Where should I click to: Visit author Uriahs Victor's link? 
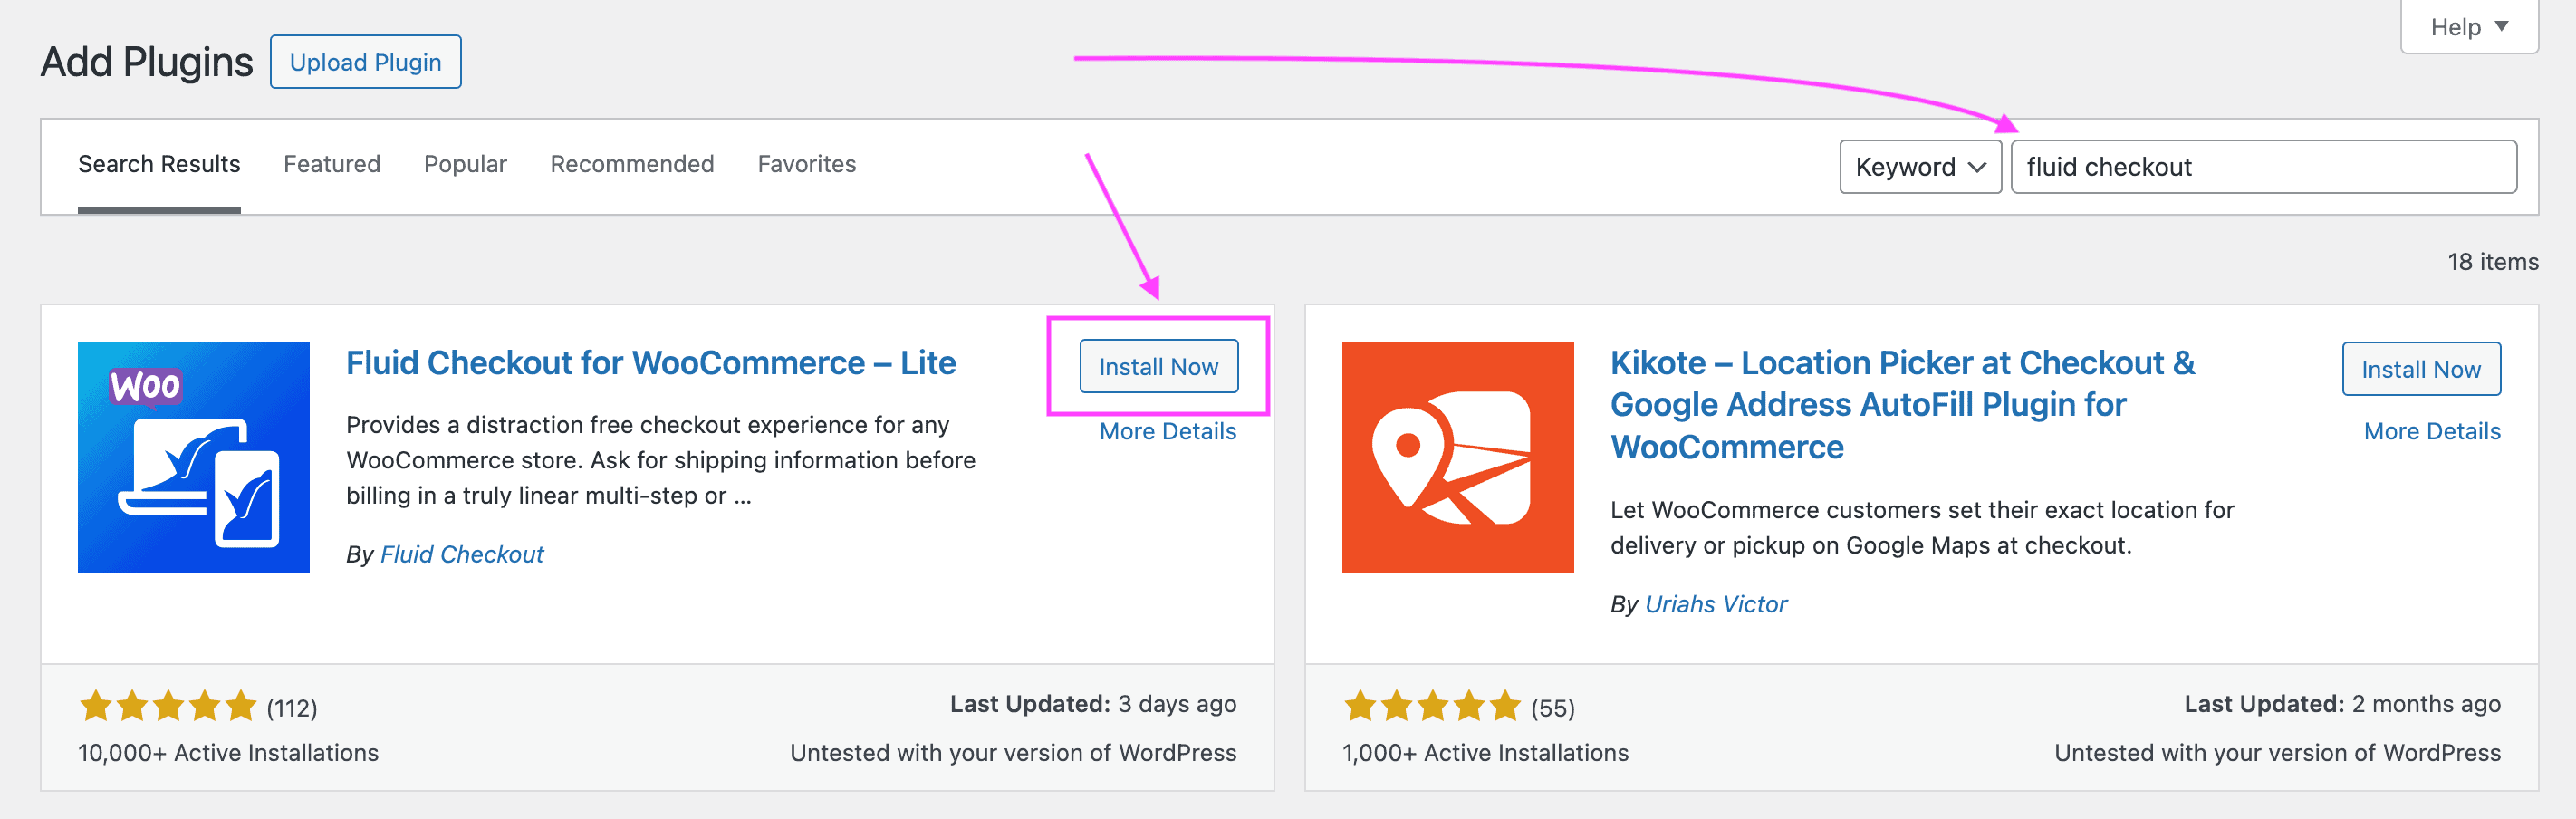[x=1715, y=604]
